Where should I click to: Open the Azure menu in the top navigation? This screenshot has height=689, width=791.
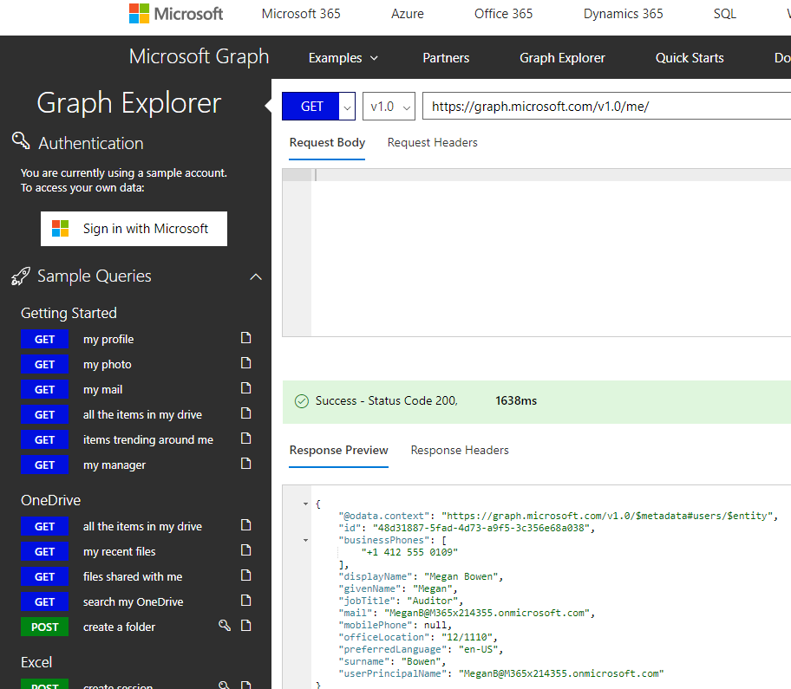[407, 13]
